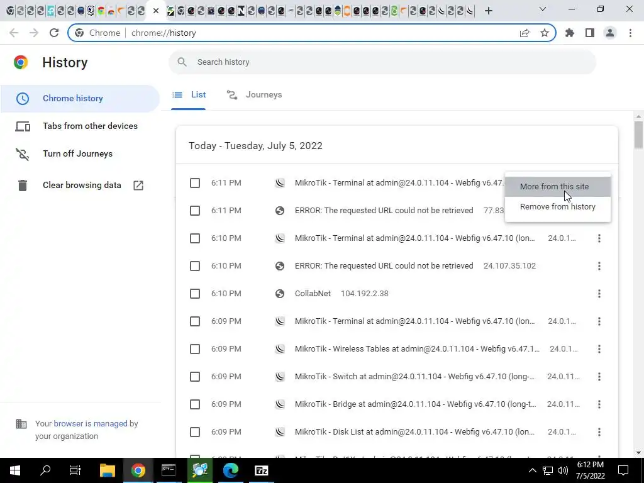
Task: Click the page vertical scrollbar thumb
Action: tap(638, 135)
